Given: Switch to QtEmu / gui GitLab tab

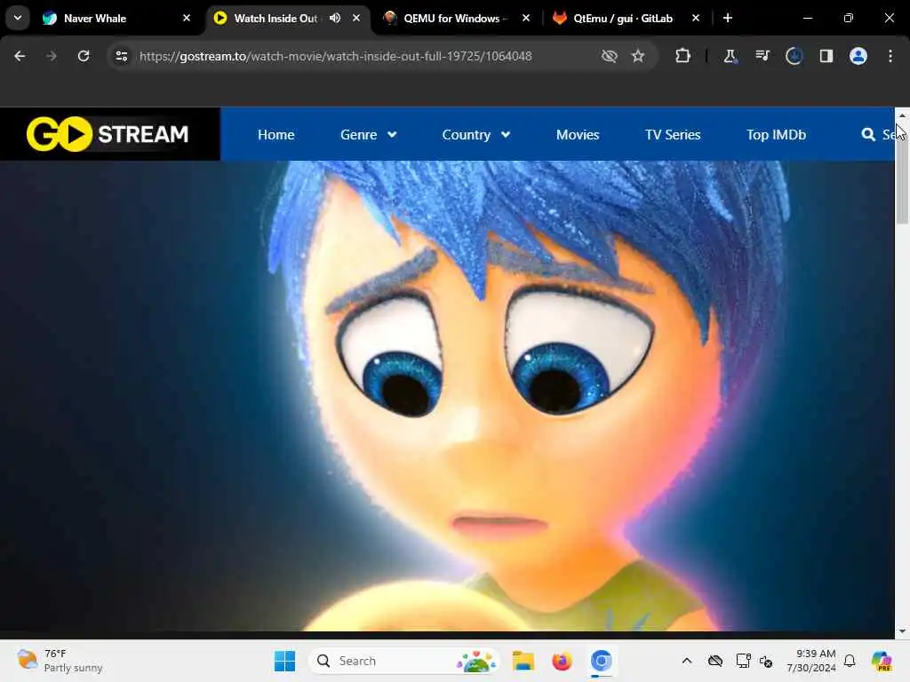Looking at the screenshot, I should click(x=626, y=18).
